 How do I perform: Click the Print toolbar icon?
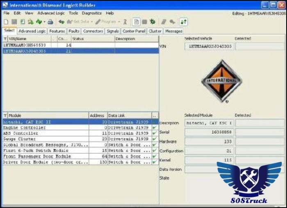tap(50, 22)
